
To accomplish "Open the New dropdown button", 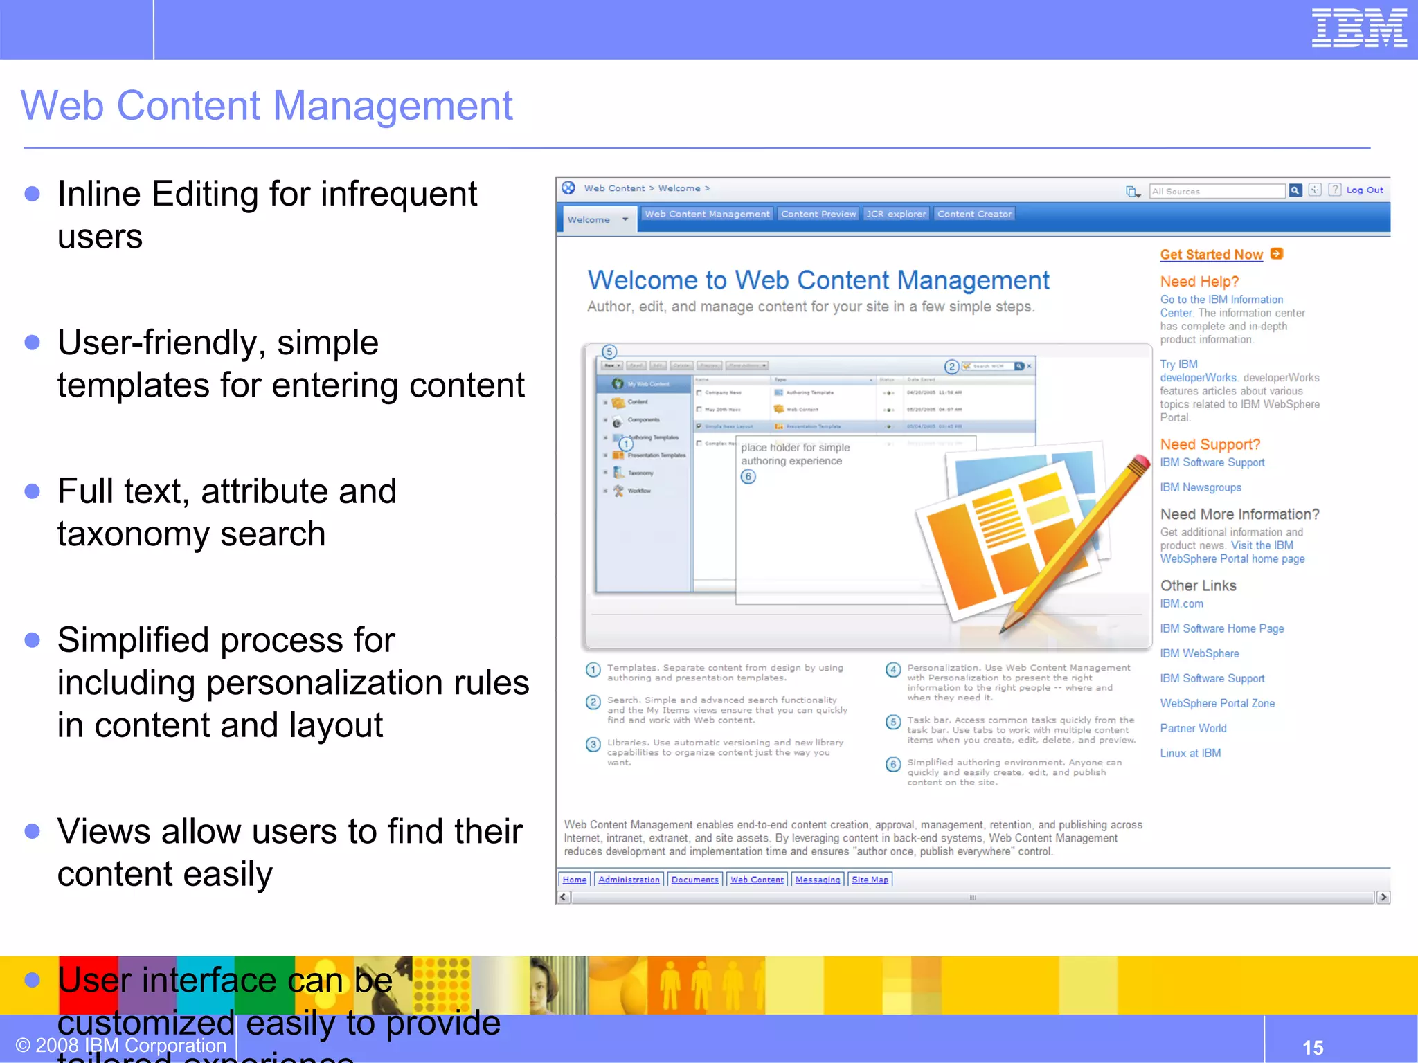I will point(611,365).
